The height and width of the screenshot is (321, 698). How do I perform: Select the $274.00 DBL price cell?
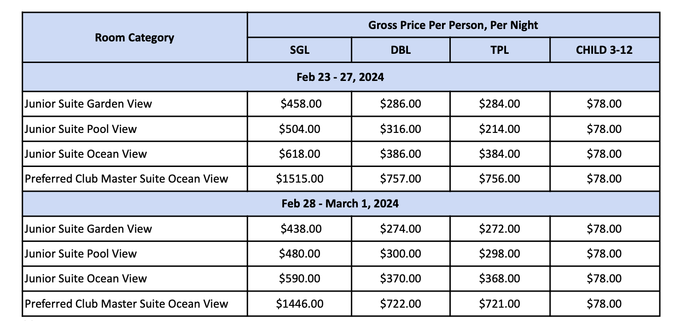[401, 229]
